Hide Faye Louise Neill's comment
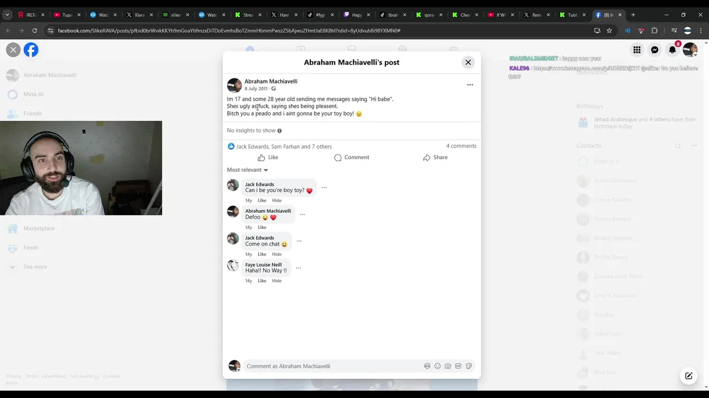 [x=277, y=281]
